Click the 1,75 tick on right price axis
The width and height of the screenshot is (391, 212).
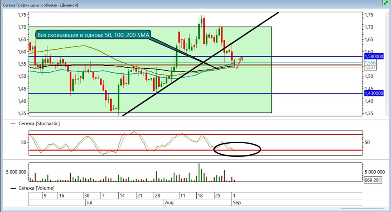click(x=369, y=15)
